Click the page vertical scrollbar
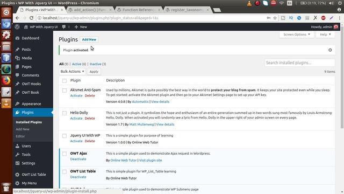The height and width of the screenshot is (194, 344). pyautogui.click(x=342, y=77)
